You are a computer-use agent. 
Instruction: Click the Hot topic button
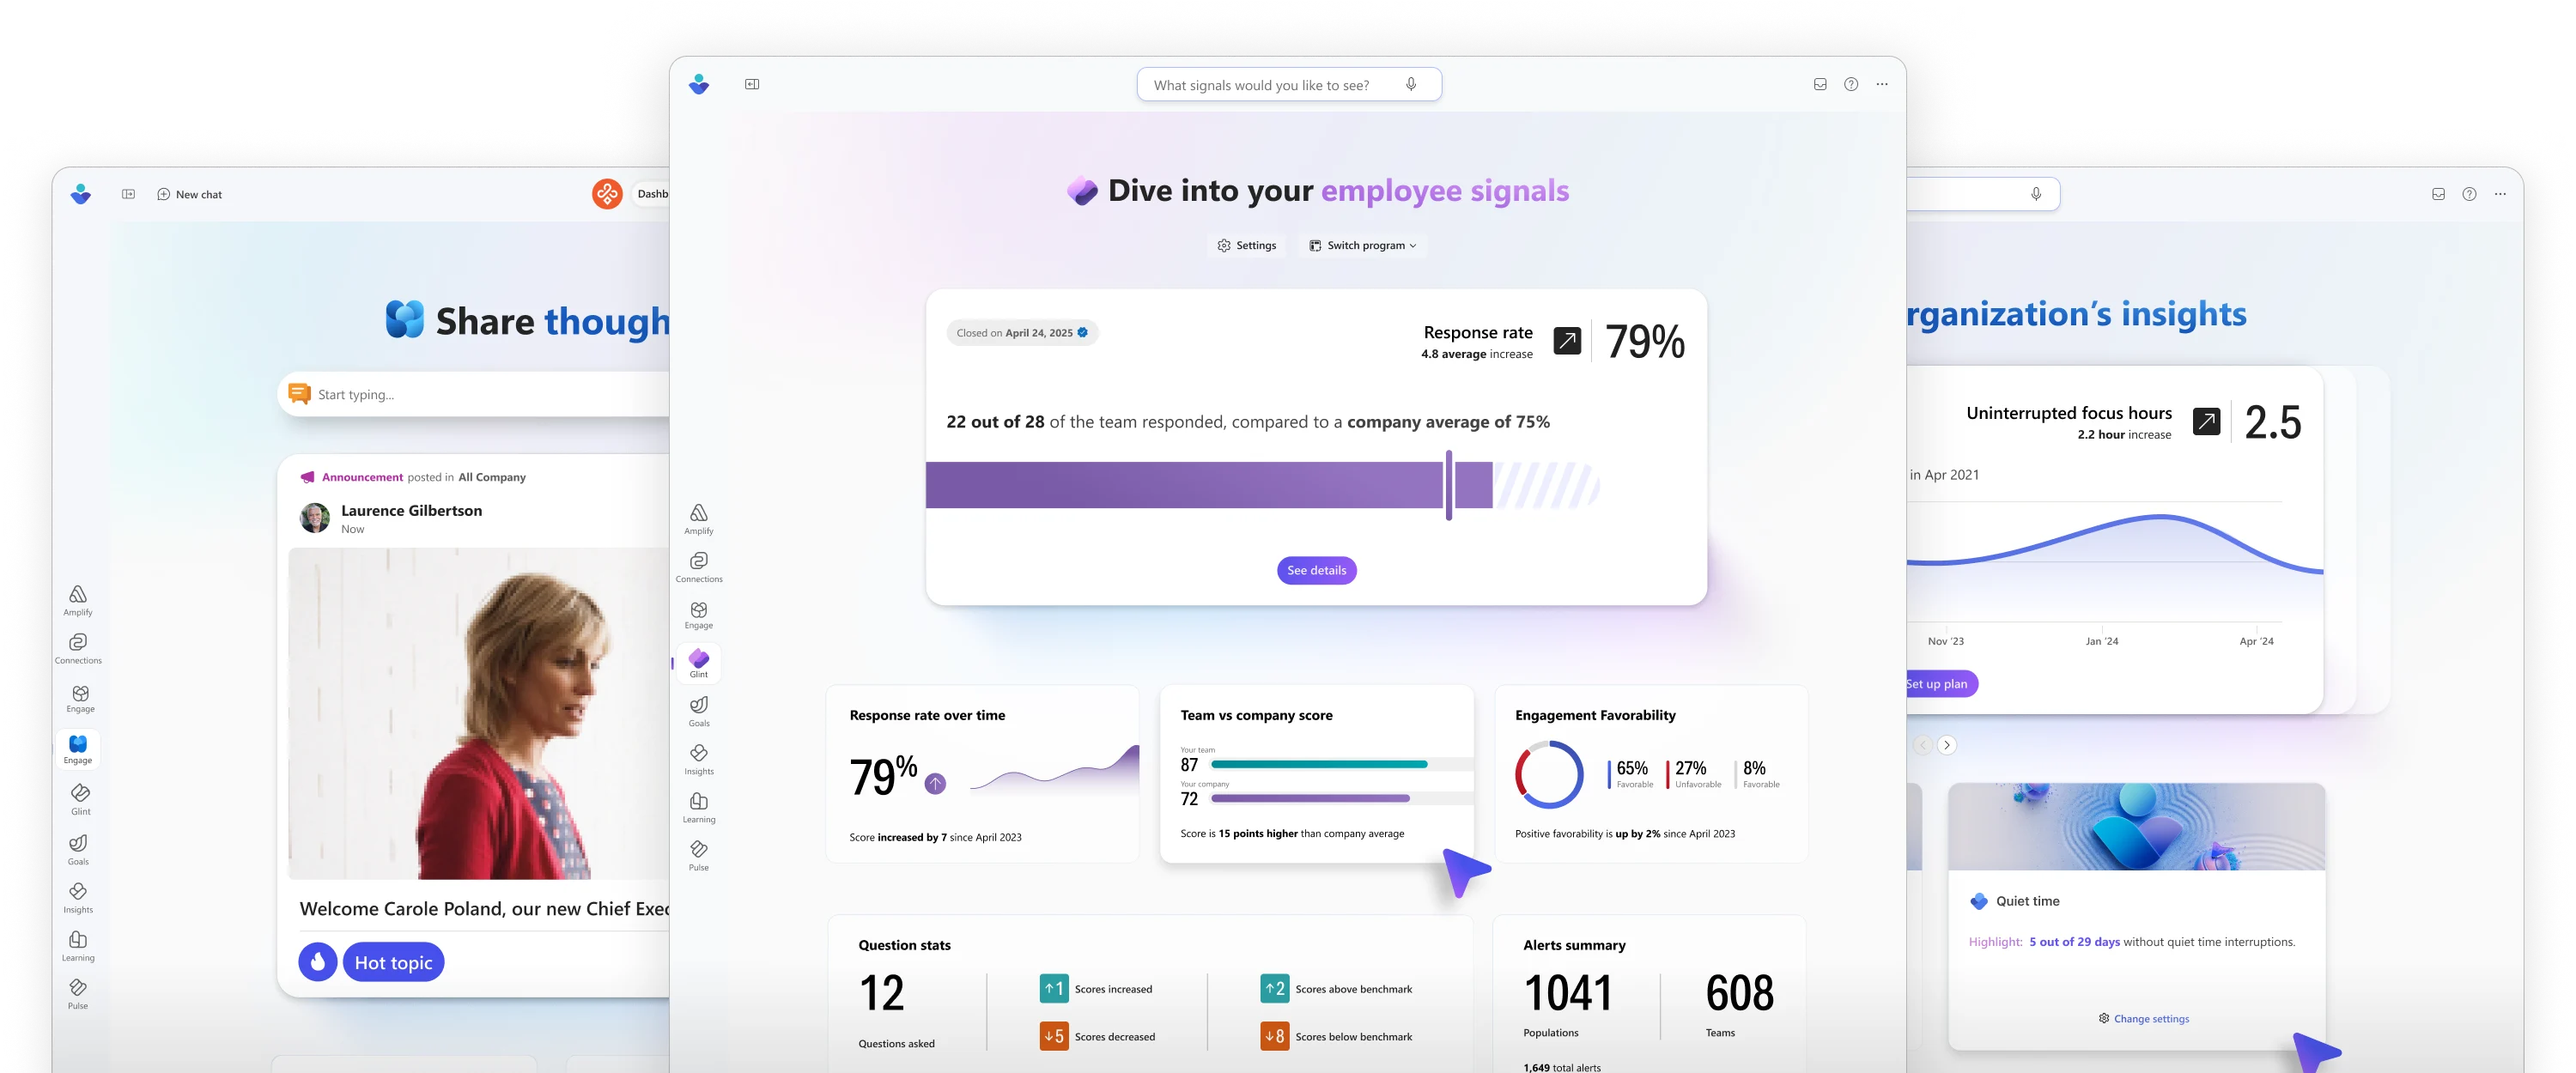[x=393, y=962]
